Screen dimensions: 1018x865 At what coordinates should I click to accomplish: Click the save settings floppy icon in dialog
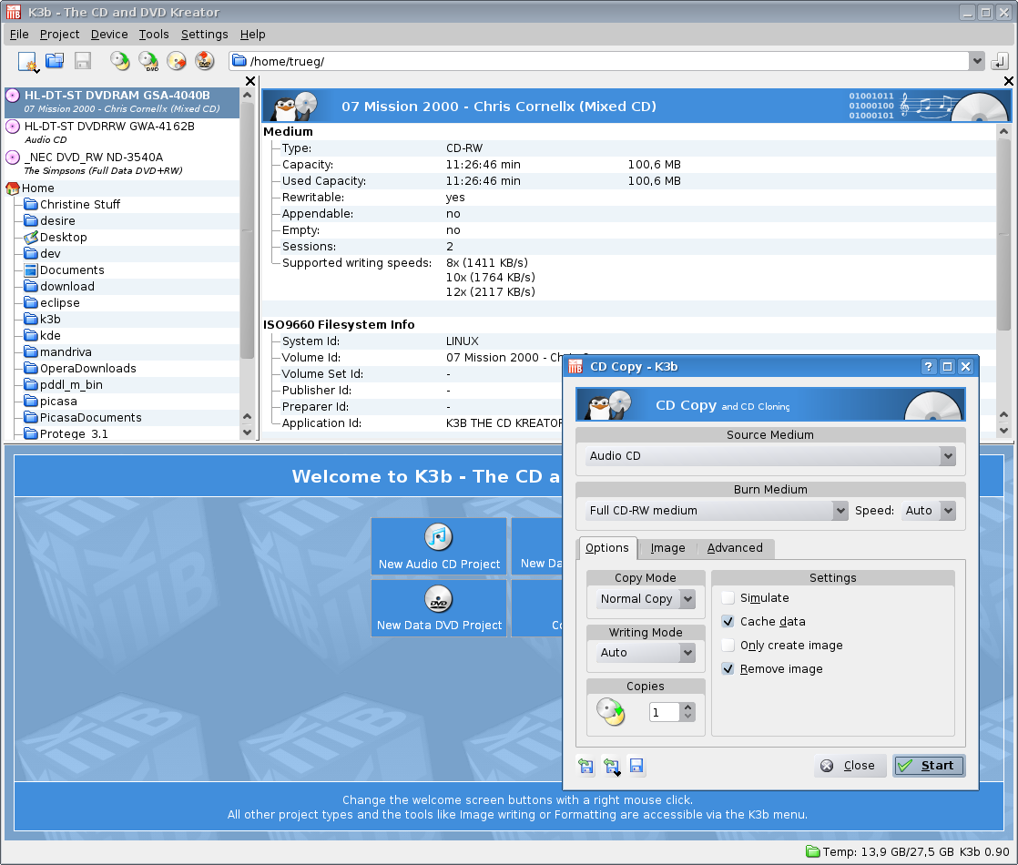coord(636,767)
